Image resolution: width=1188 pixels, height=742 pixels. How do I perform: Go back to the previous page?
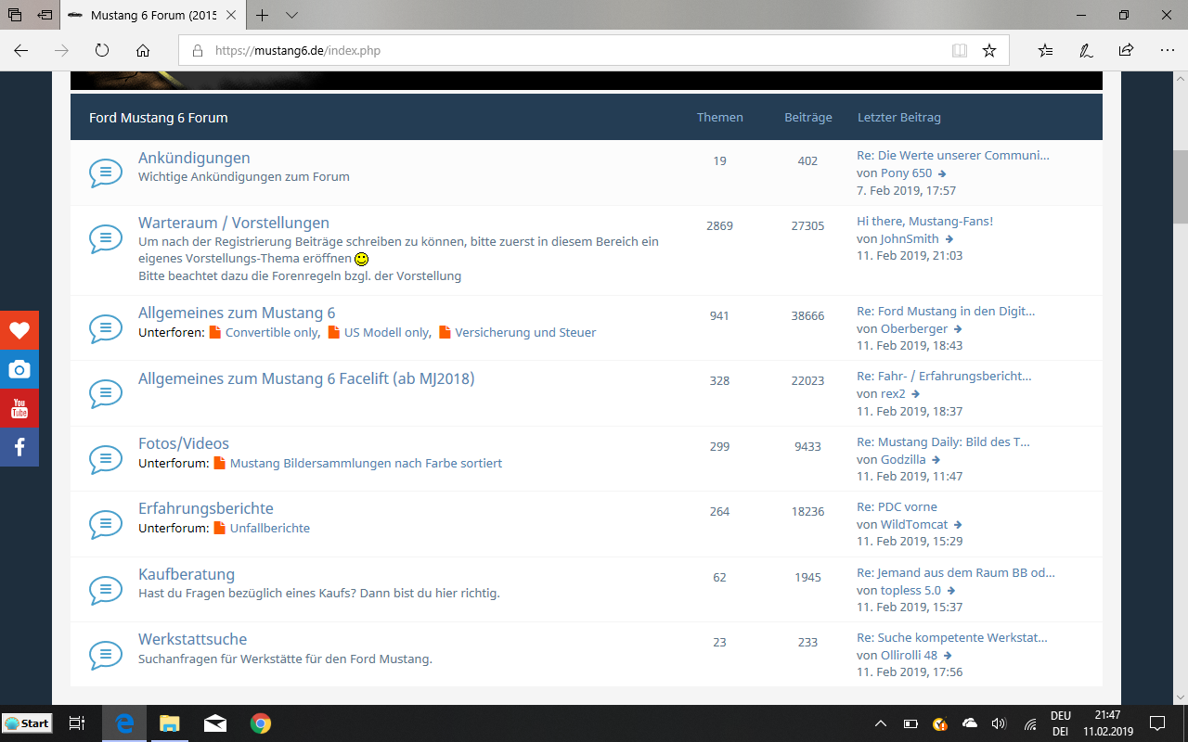(x=21, y=51)
